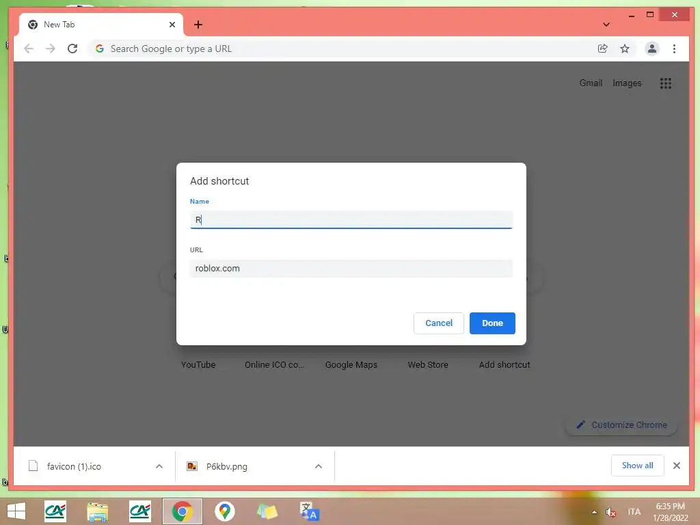Open second Crédit Agricole taskbar icon
This screenshot has height=525, width=700.
coord(140,511)
